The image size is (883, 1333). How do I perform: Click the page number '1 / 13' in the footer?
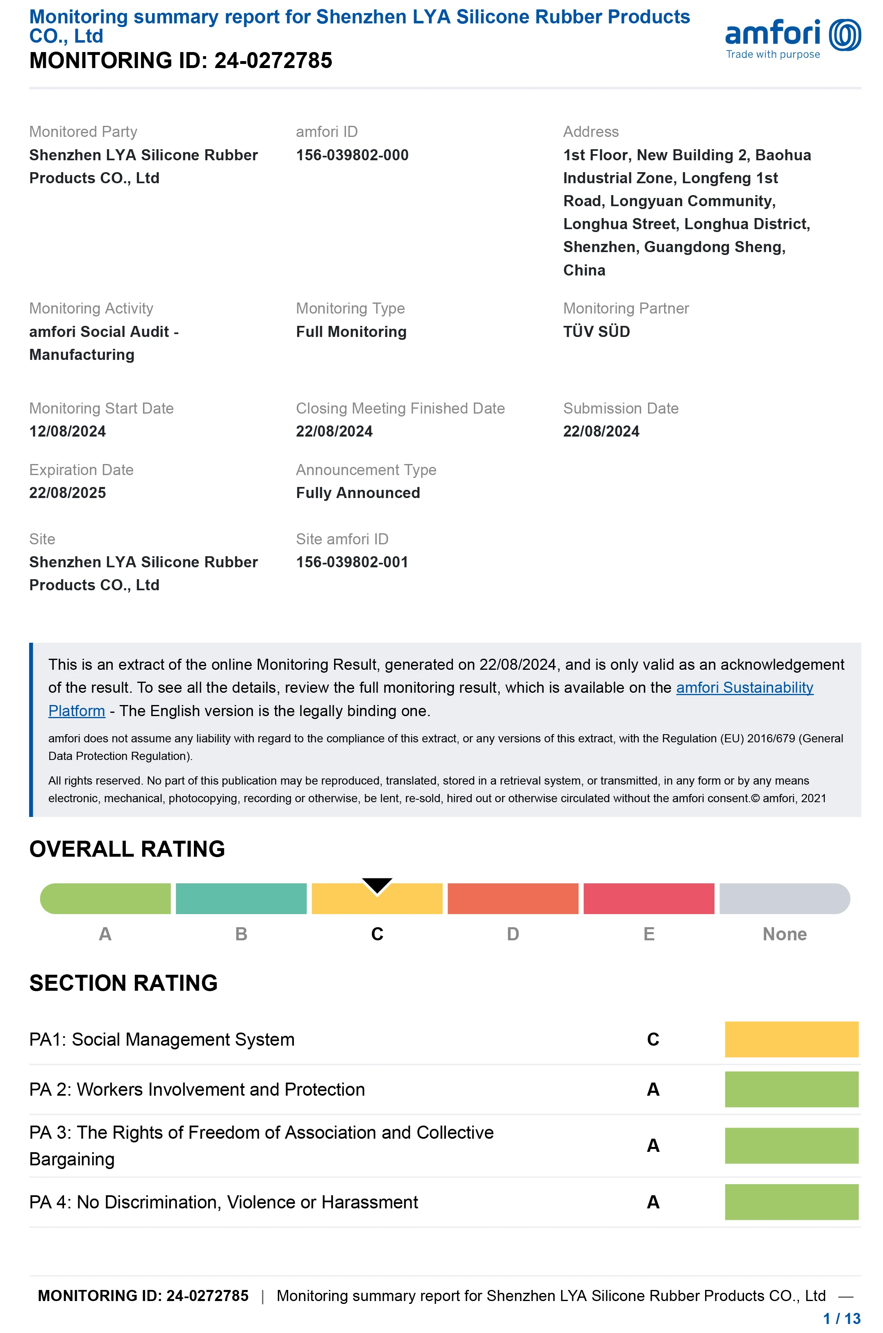[x=842, y=1319]
